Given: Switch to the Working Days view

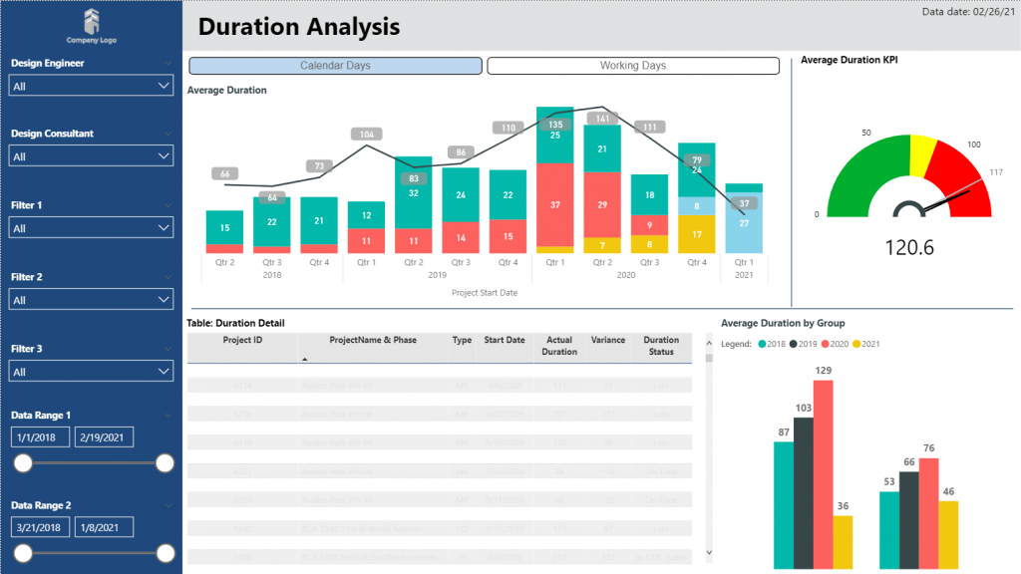Looking at the screenshot, I should 631,65.
